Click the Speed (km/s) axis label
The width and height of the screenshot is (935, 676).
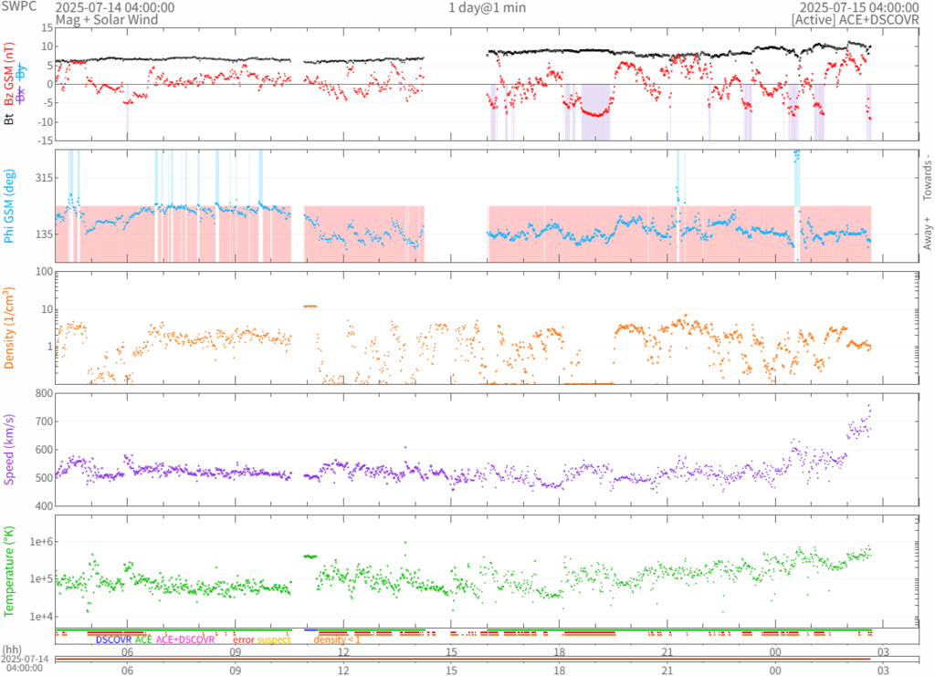tap(9, 448)
